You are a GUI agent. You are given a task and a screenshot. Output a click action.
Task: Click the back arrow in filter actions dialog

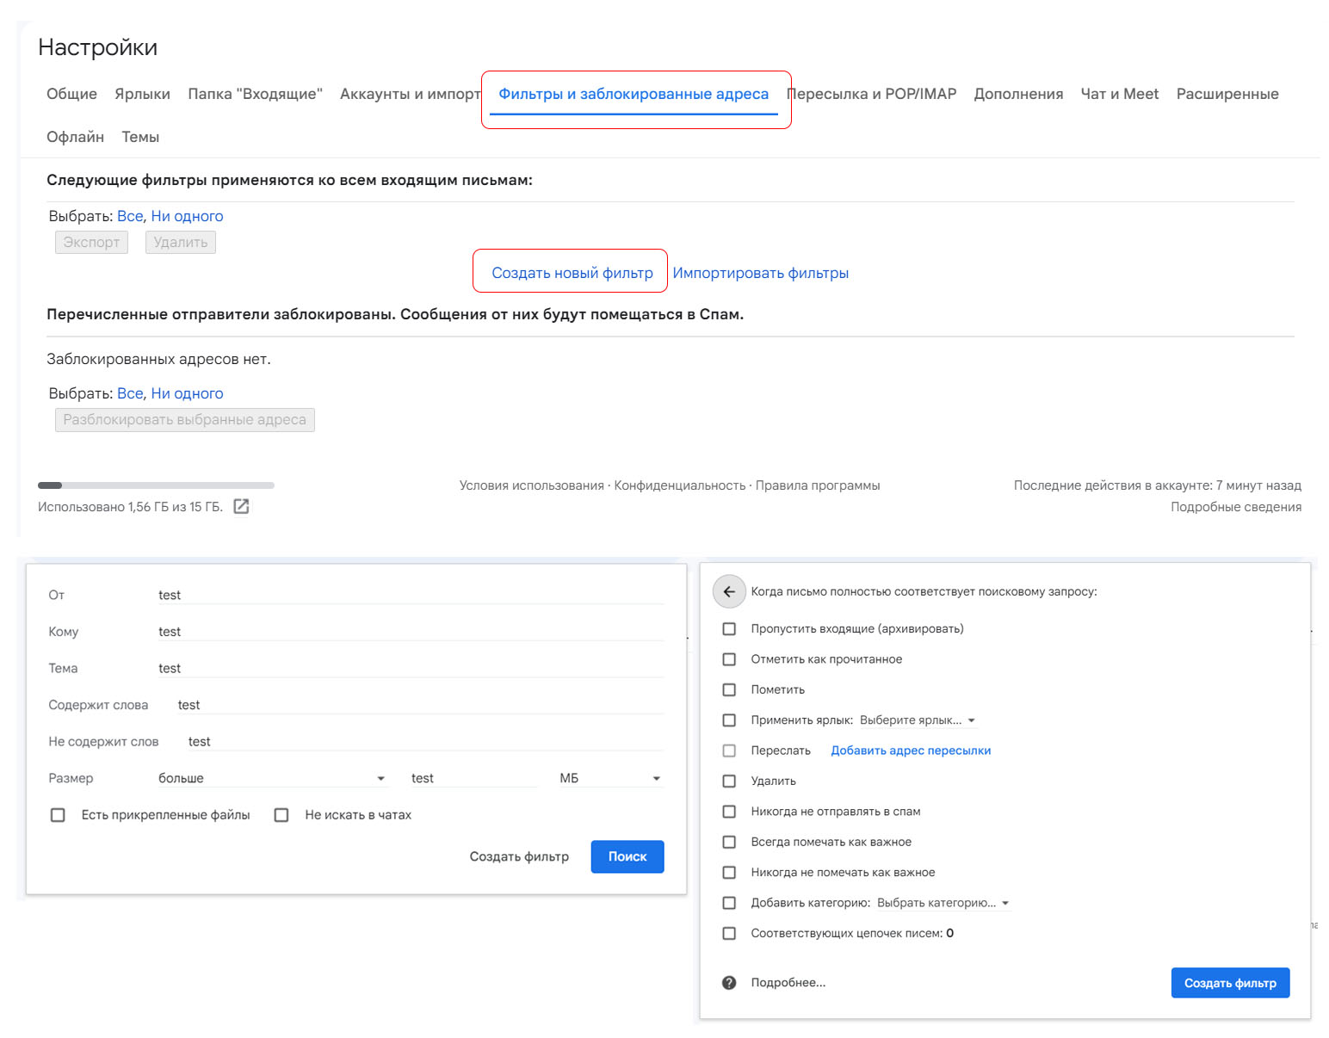coord(729,591)
